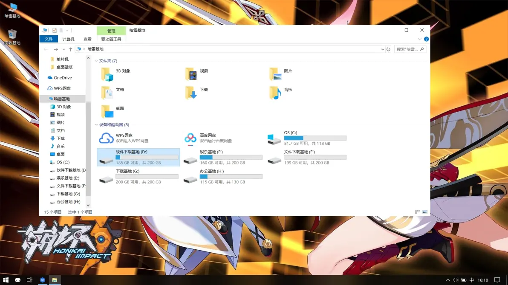Click 娱乐基地 (E:) storage usage bar
508x285 pixels.
tap(231, 157)
